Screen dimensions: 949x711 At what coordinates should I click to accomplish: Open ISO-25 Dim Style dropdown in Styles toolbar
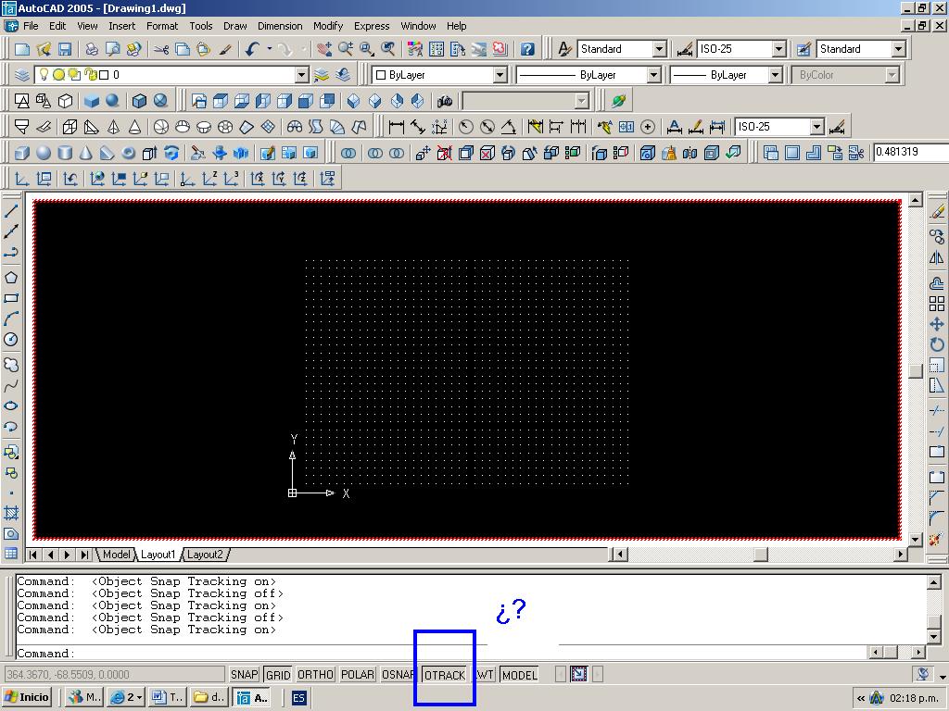[778, 49]
